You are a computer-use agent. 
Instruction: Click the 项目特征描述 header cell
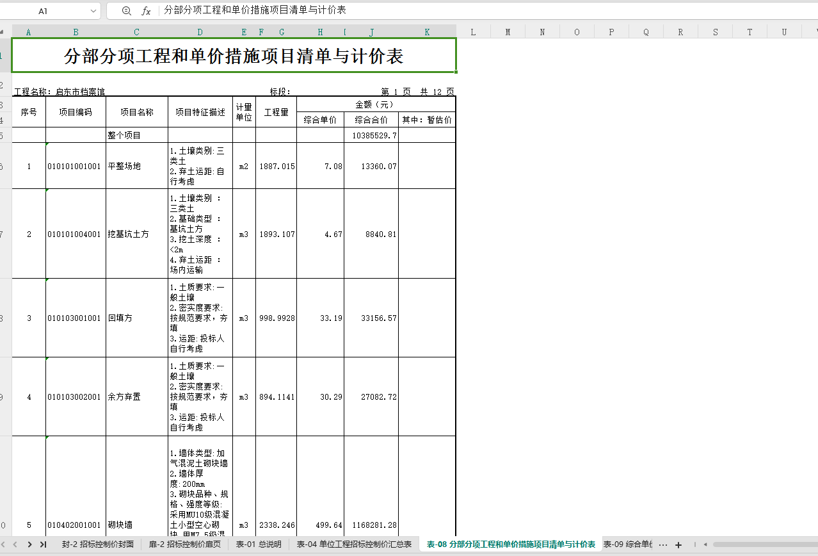click(x=200, y=112)
